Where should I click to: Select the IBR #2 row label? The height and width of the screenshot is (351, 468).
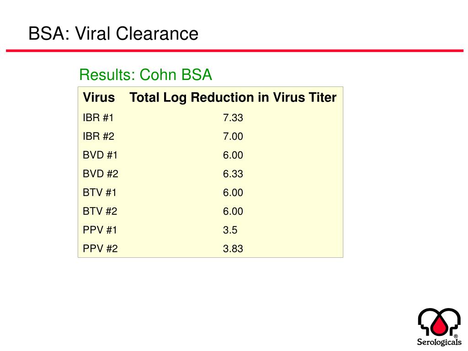(99, 136)
